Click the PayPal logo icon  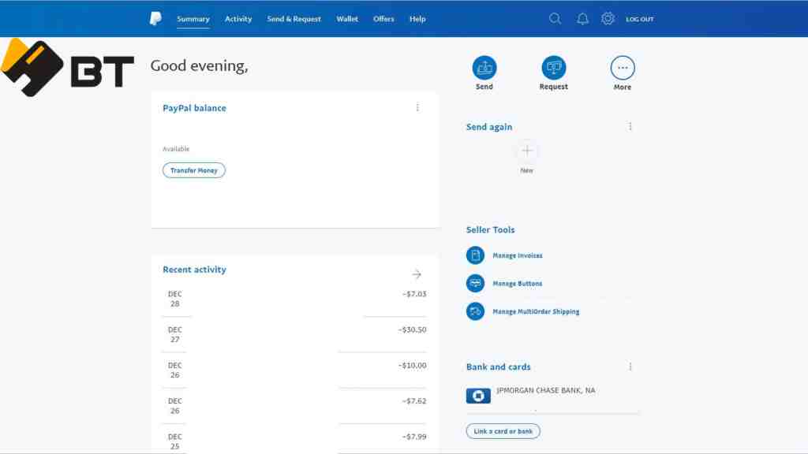pyautogui.click(x=155, y=19)
